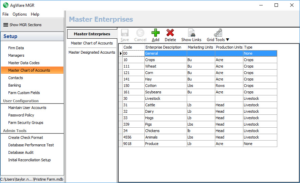Viewport: 300px width, 183px height.
Task: Click the Save floppy disk icon
Action: pos(125,33)
